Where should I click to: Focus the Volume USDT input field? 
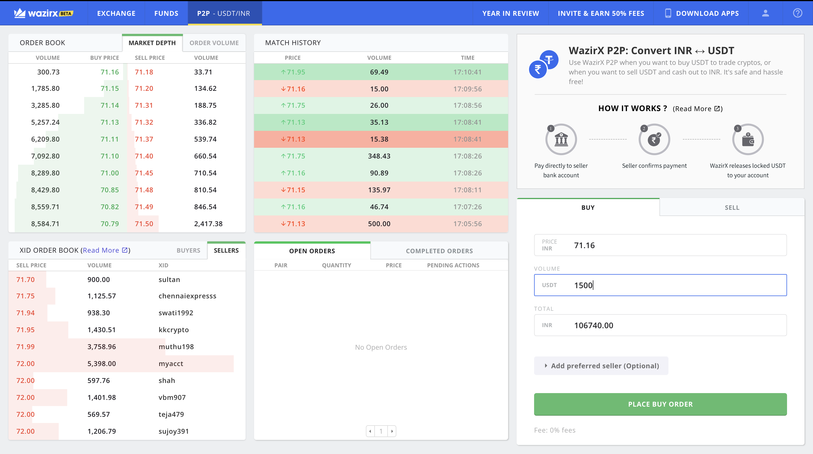(660, 285)
